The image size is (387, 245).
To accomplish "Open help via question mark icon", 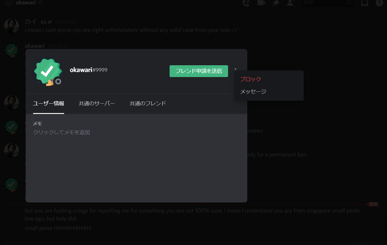I will tap(379, 3).
